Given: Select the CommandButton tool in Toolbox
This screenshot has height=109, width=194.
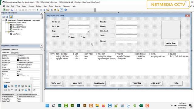Looking at the screenshot, I should click(x=9, y=90).
